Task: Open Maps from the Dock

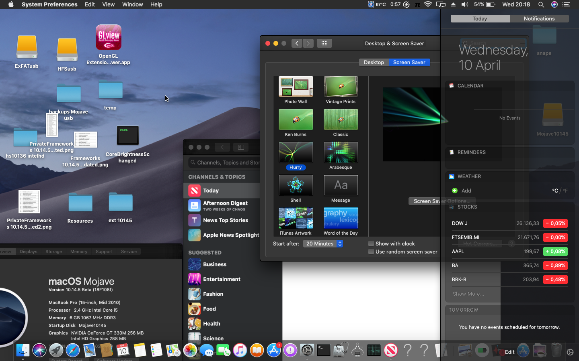Action: point(173,350)
